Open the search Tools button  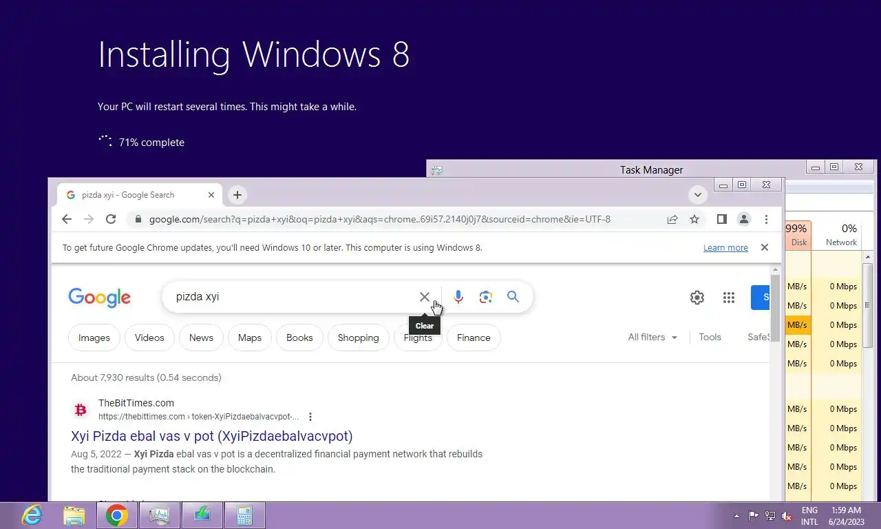click(710, 338)
